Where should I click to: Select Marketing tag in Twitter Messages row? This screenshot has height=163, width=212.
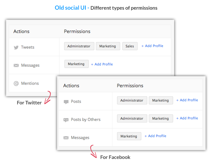point(76,64)
